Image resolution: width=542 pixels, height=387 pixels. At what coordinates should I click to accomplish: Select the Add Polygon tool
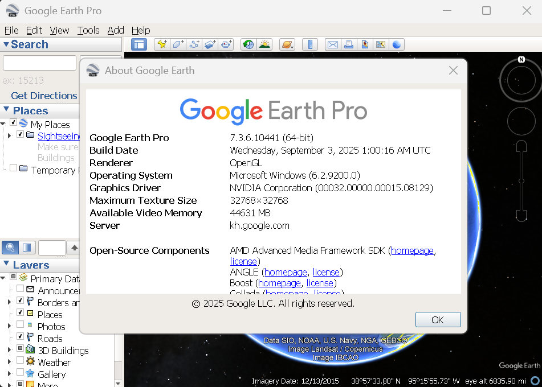coord(178,44)
